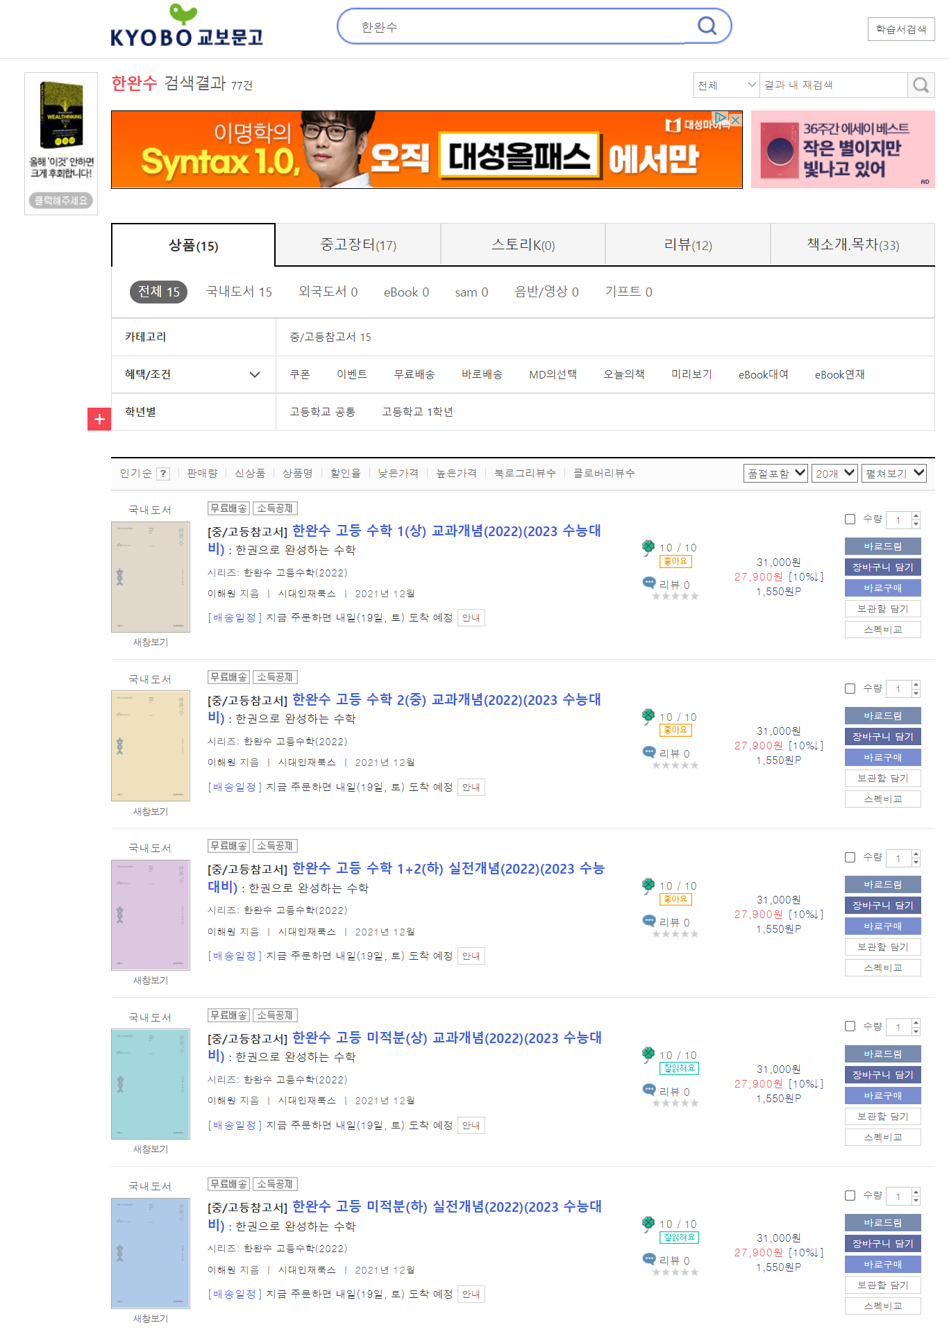Click the clover rating icon for 수학 1(상)
Screen dimensions: 949x1332
pos(648,547)
